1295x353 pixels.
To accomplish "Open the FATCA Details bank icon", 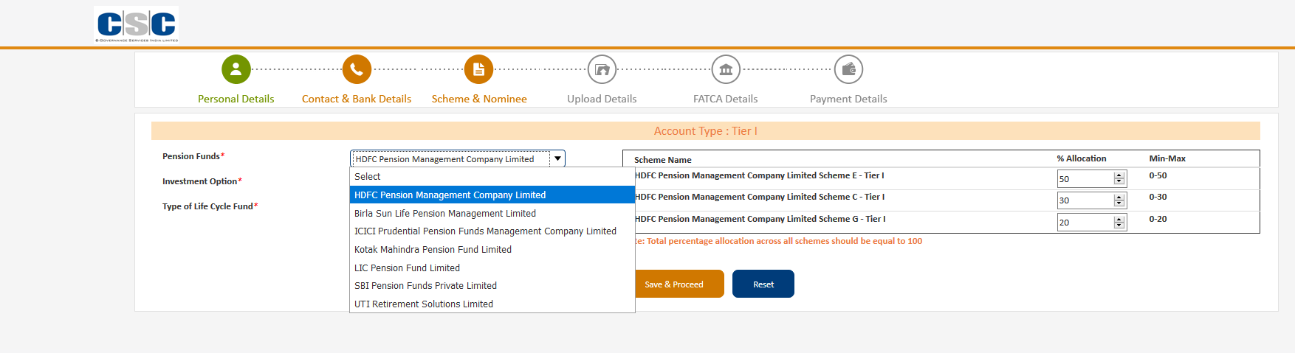I will pos(726,69).
